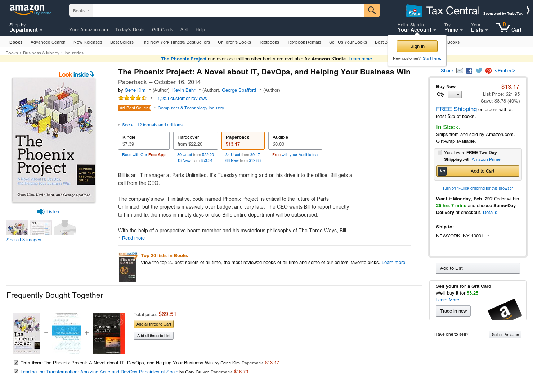Open Computers & Technology Industry link
The width and height of the screenshot is (533, 373).
coord(191,108)
